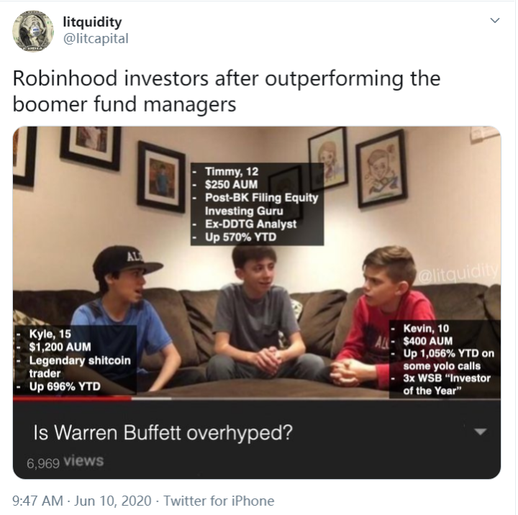Open the litquidity display name
This screenshot has width=518, height=515.
click(92, 22)
